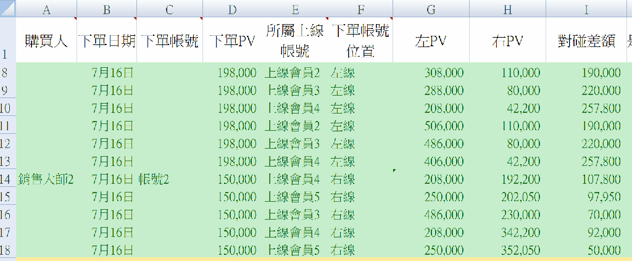Select the 406,000 left PV cell

pos(431,161)
